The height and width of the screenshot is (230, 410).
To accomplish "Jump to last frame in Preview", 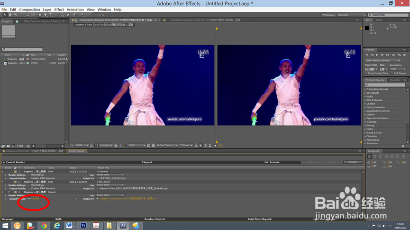I will coord(388,55).
